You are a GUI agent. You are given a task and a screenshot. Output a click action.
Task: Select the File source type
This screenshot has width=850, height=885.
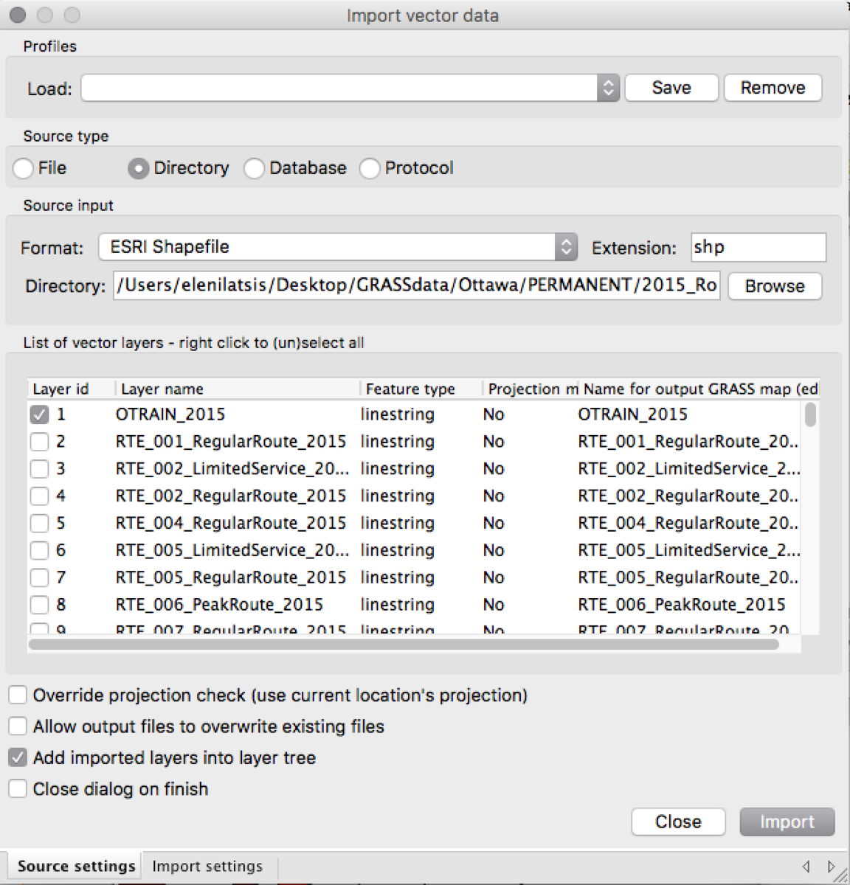pyautogui.click(x=23, y=168)
